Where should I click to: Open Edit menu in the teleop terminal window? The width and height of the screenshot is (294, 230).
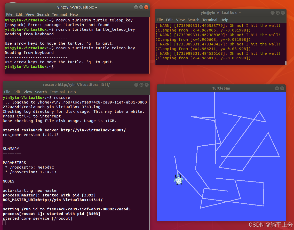tap(19, 14)
